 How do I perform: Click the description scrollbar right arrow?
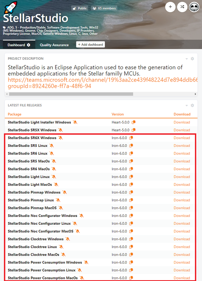[195, 94]
